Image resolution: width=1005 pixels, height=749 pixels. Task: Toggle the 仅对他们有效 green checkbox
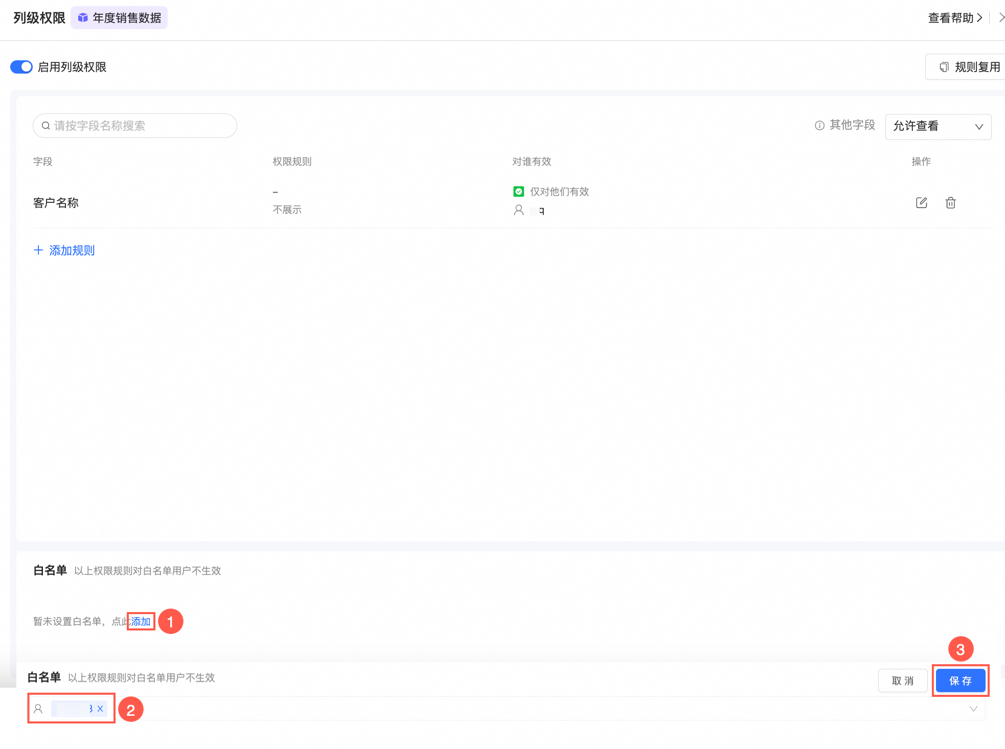pos(518,192)
